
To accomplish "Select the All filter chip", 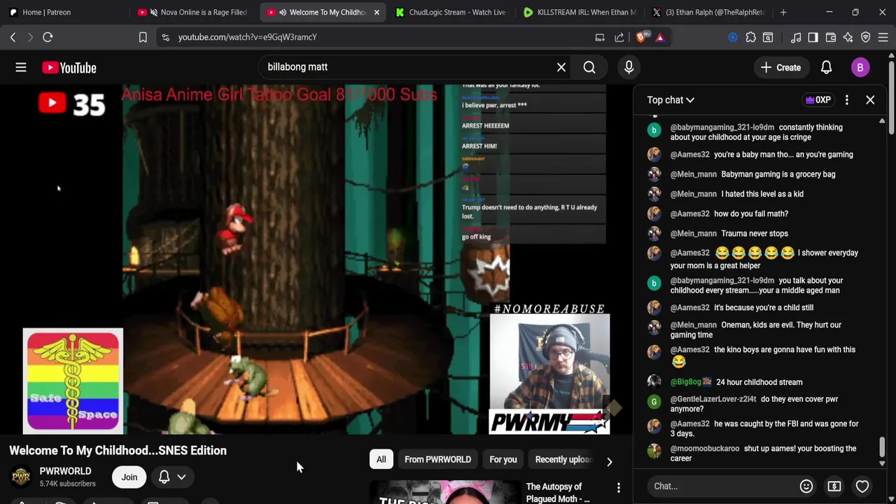I will [381, 459].
